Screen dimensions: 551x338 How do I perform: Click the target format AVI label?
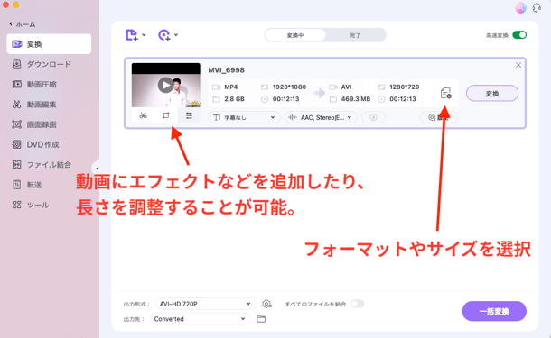point(347,87)
